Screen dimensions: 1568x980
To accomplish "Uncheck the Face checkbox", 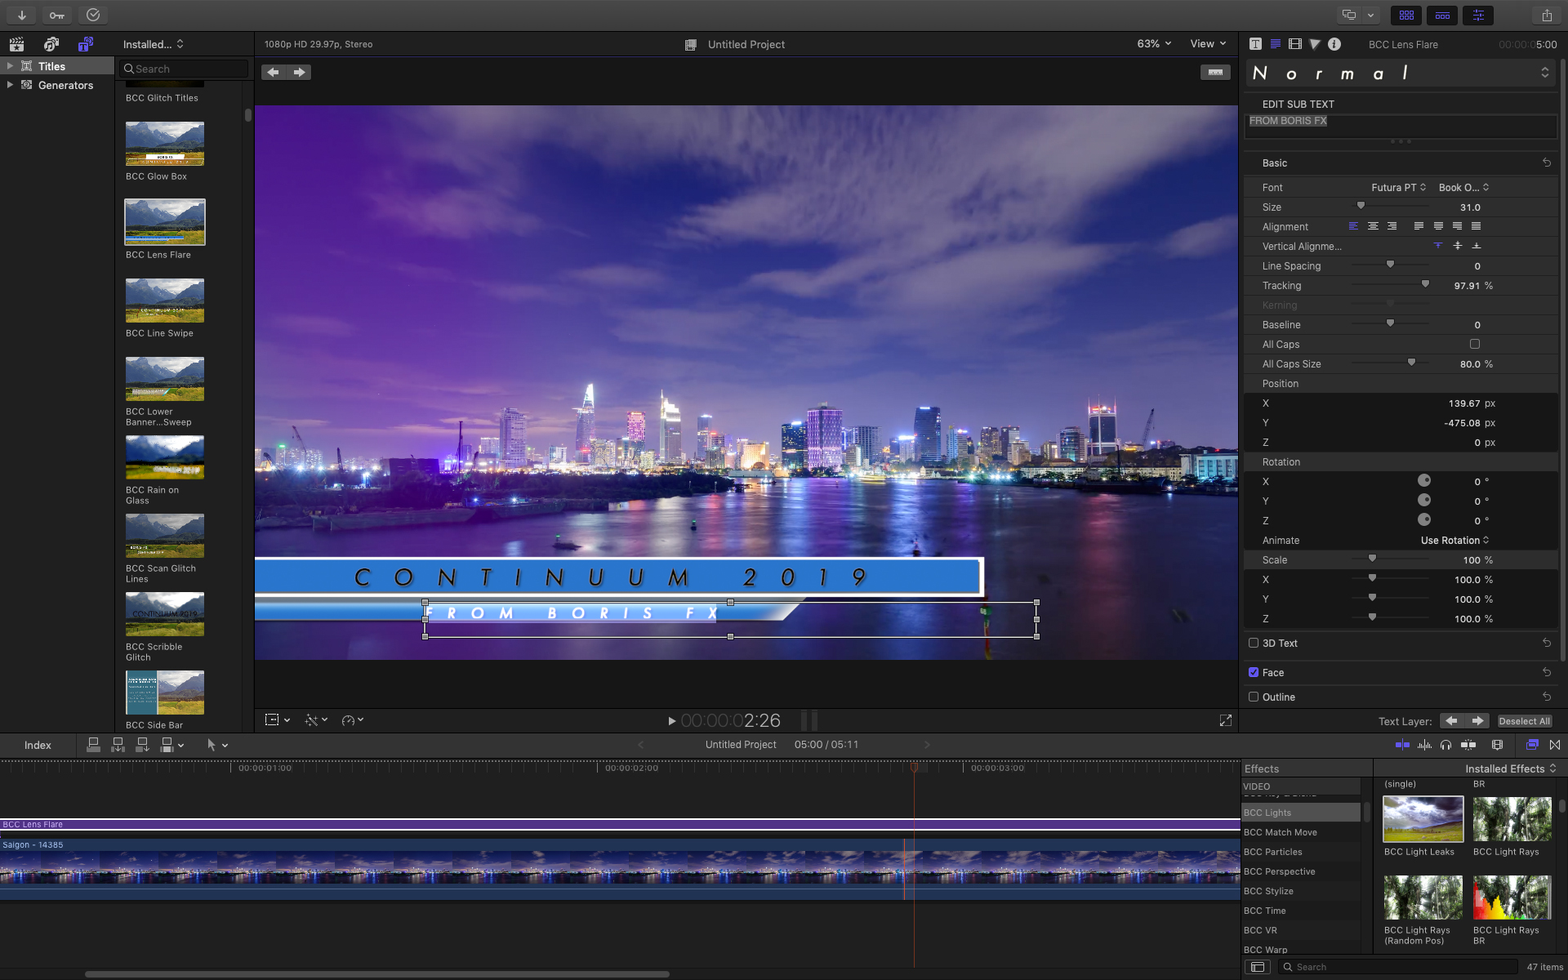I will (x=1254, y=672).
